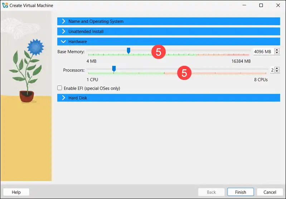Maximize the Create Virtual Machine window
This screenshot has width=286, height=199.
coord(261,5)
